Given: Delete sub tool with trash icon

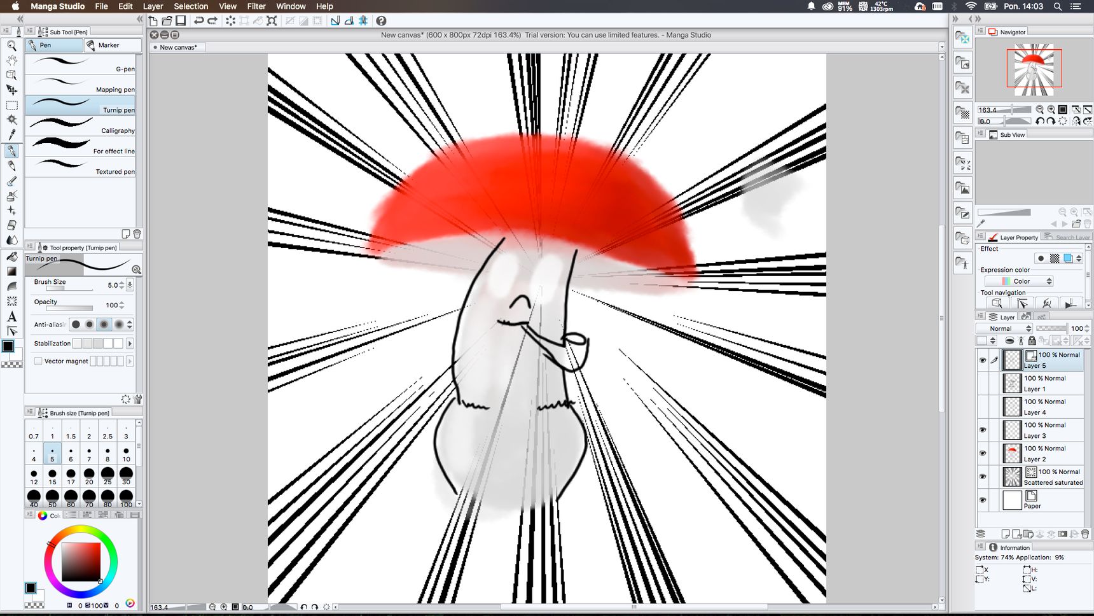Looking at the screenshot, I should click(x=137, y=234).
